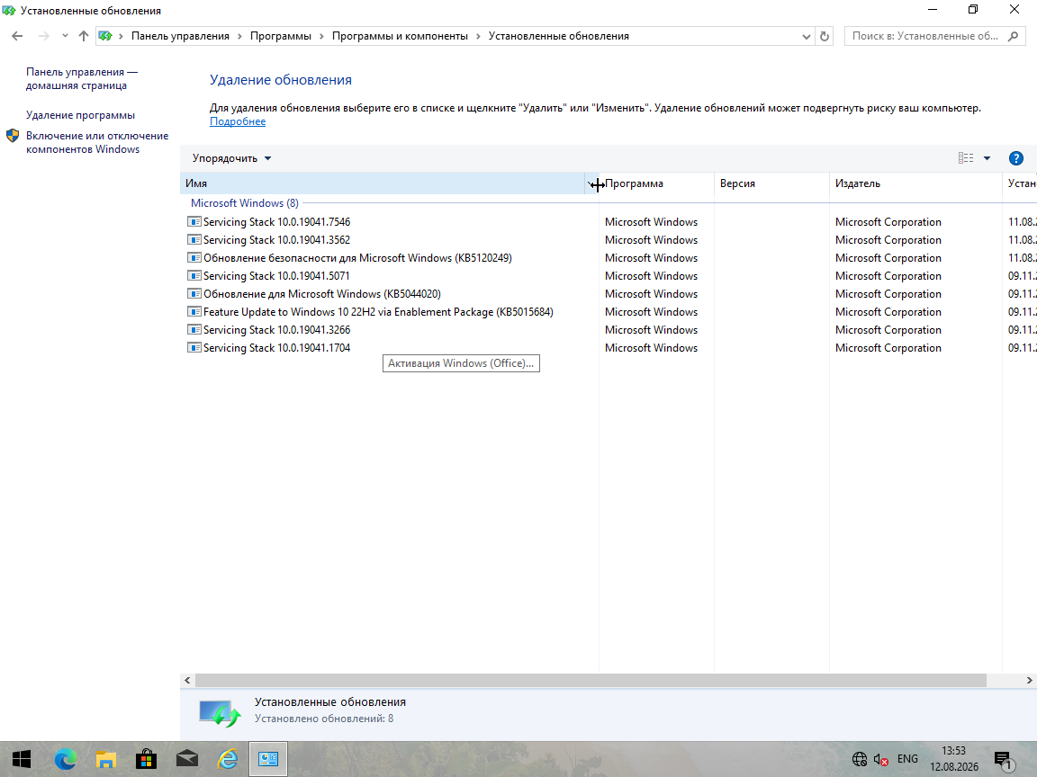Image resolution: width=1037 pixels, height=777 pixels.
Task: Click the icon of Servicing Stack 10.0.19041.7546
Action: coord(194,221)
